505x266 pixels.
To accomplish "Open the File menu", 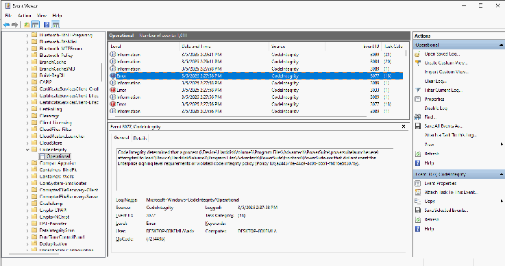I will tap(9, 16).
